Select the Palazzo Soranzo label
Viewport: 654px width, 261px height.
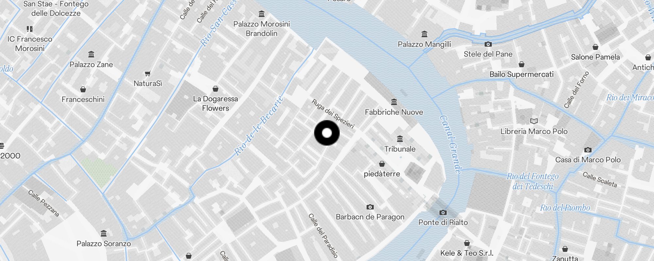[x=104, y=243]
